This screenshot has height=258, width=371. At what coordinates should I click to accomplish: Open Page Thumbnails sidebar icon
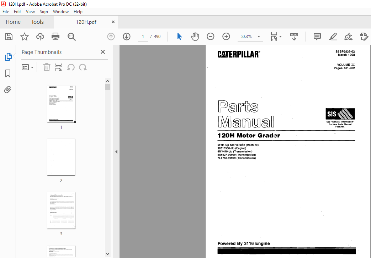(8, 57)
